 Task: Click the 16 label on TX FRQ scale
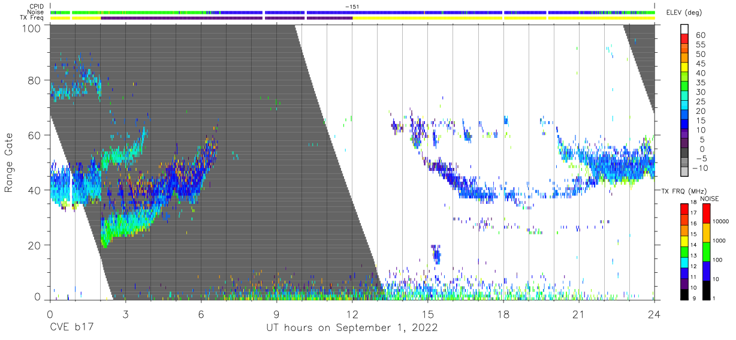click(x=693, y=224)
